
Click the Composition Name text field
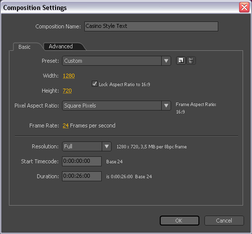point(151,26)
